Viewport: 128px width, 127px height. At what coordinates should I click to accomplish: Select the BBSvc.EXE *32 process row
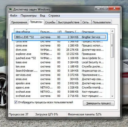coord(60,37)
